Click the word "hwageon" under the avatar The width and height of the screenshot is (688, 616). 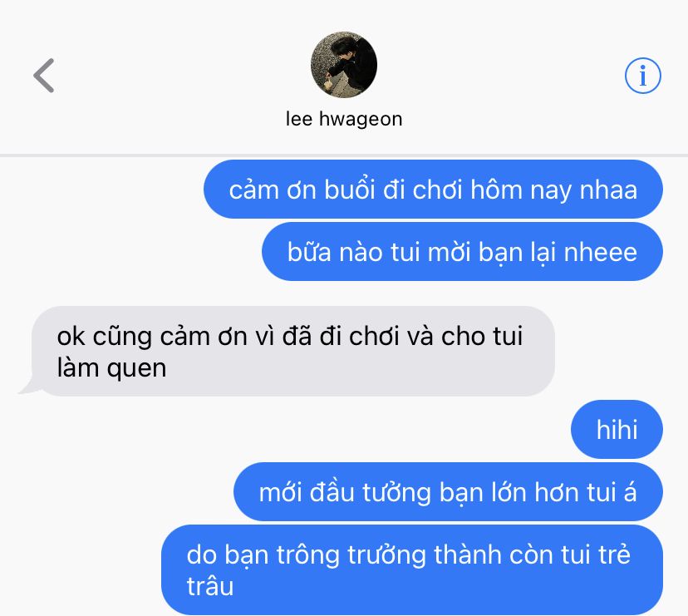click(361, 120)
